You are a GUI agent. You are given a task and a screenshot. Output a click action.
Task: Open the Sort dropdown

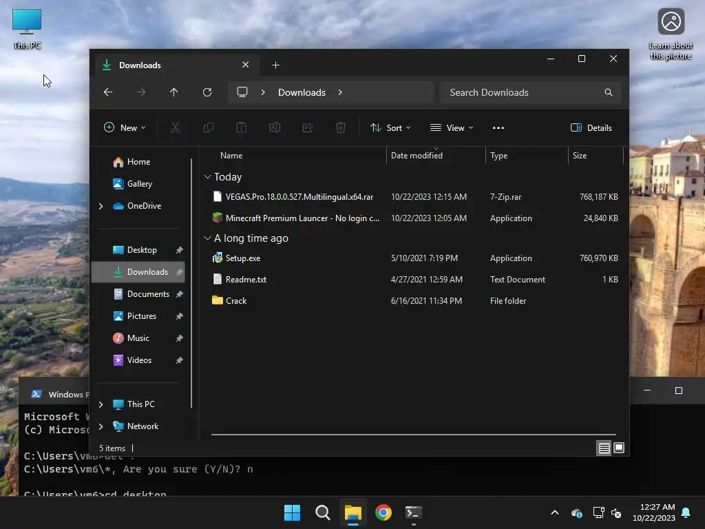click(x=390, y=127)
